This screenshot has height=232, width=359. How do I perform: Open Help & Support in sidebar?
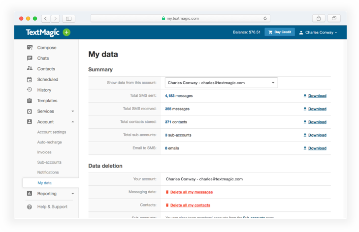tap(52, 206)
